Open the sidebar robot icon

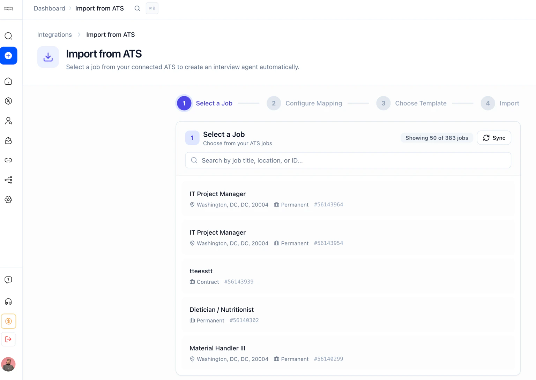8,140
